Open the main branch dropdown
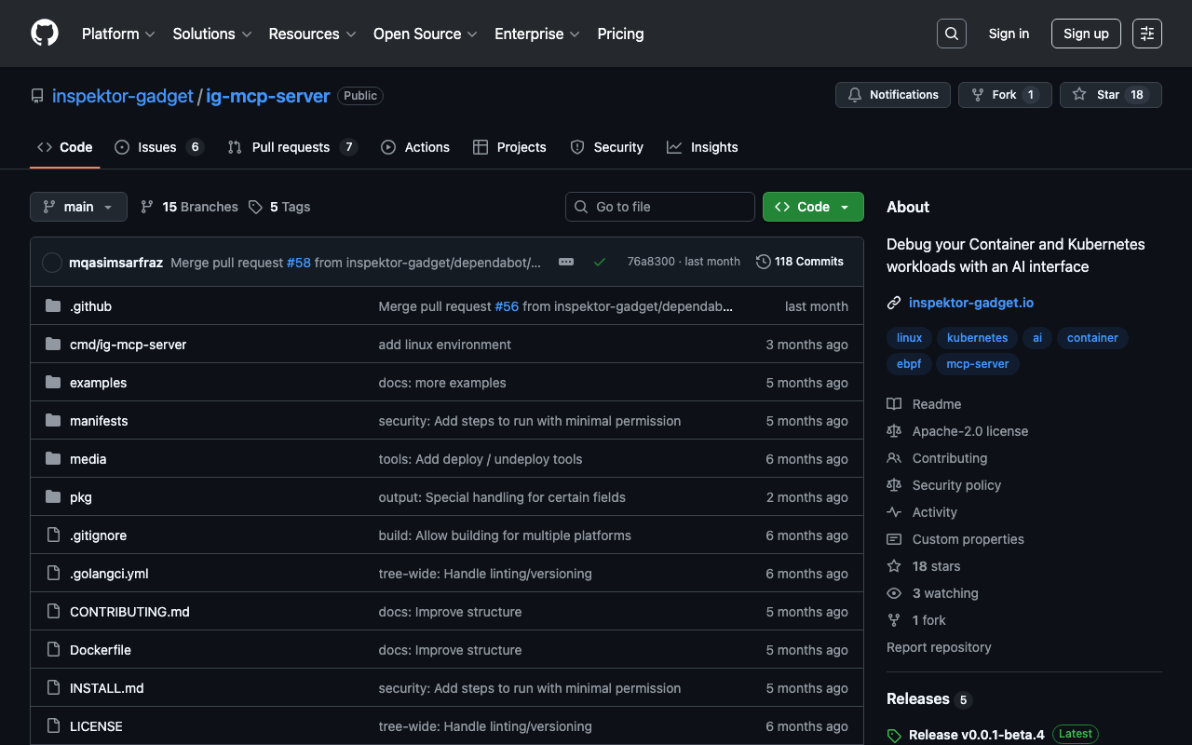Viewport: 1192px width, 745px height. pos(78,207)
